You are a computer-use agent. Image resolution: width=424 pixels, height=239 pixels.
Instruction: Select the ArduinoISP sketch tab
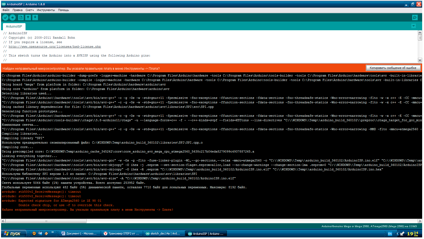pos(14,27)
